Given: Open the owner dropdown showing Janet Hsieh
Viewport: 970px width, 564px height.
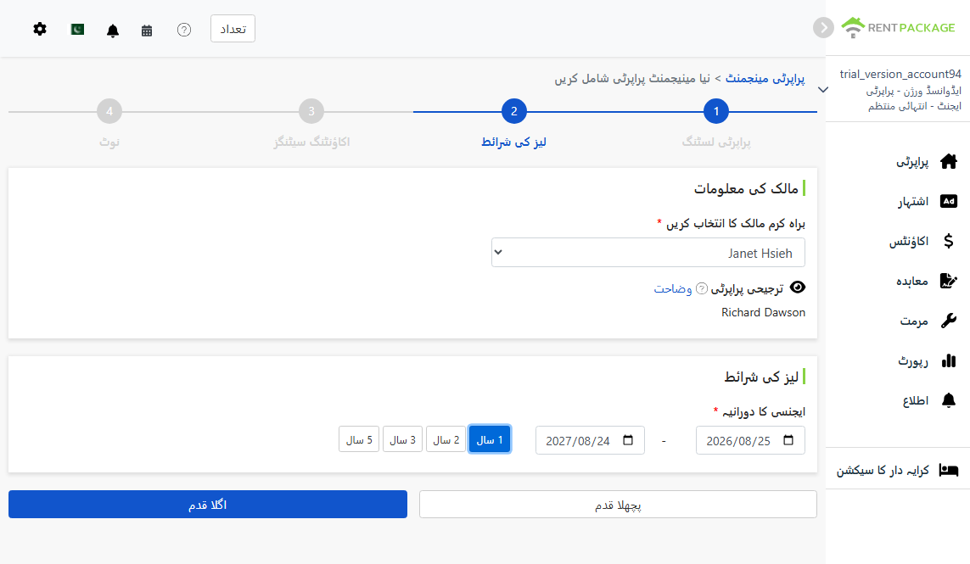Looking at the screenshot, I should pyautogui.click(x=648, y=253).
